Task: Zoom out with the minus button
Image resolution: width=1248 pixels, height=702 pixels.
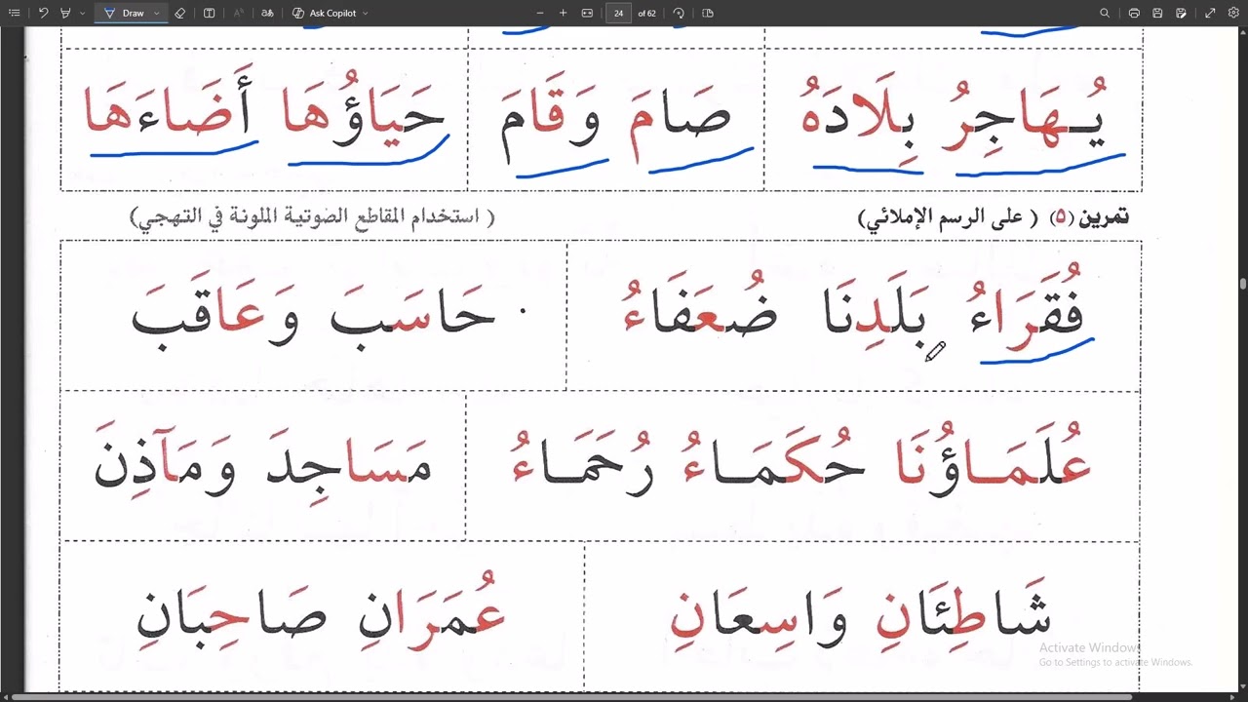Action: [x=540, y=13]
